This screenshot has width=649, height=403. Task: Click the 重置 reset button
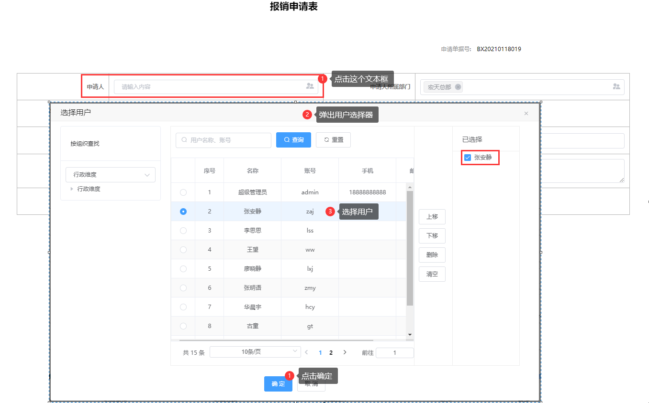point(333,140)
